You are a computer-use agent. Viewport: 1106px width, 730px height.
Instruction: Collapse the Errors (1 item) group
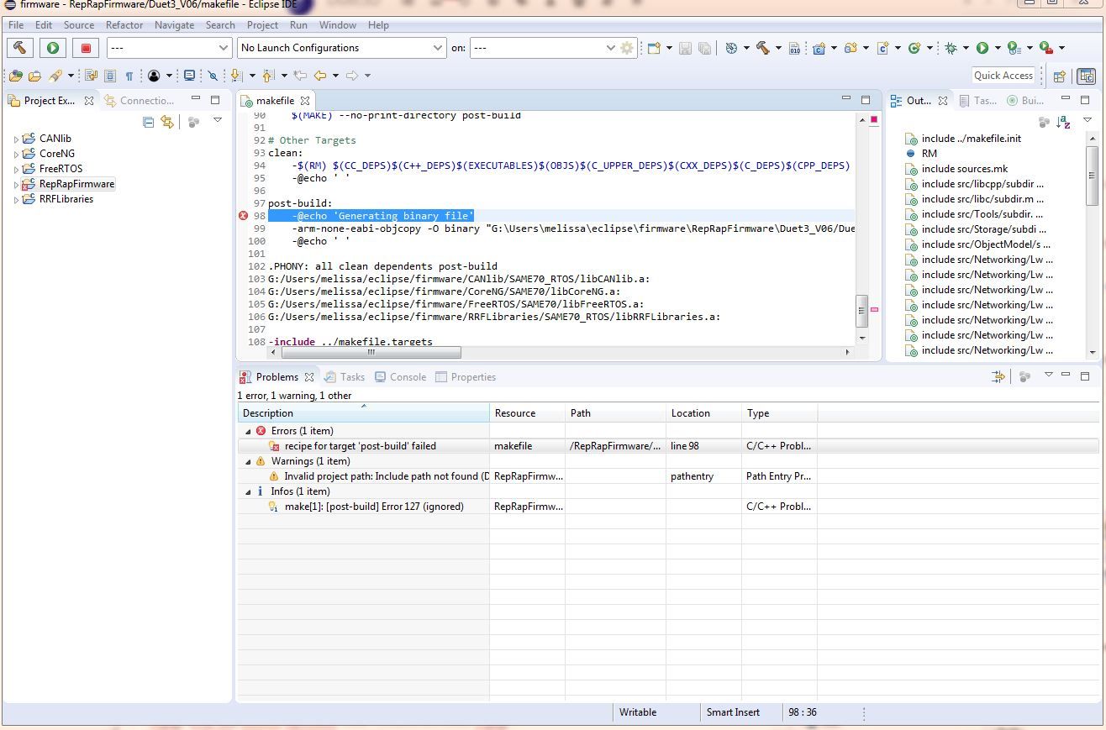click(x=248, y=431)
